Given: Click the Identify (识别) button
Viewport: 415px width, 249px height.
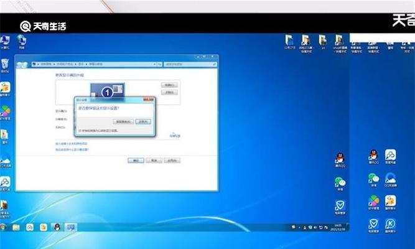Looking at the screenshot, I should point(169,92).
